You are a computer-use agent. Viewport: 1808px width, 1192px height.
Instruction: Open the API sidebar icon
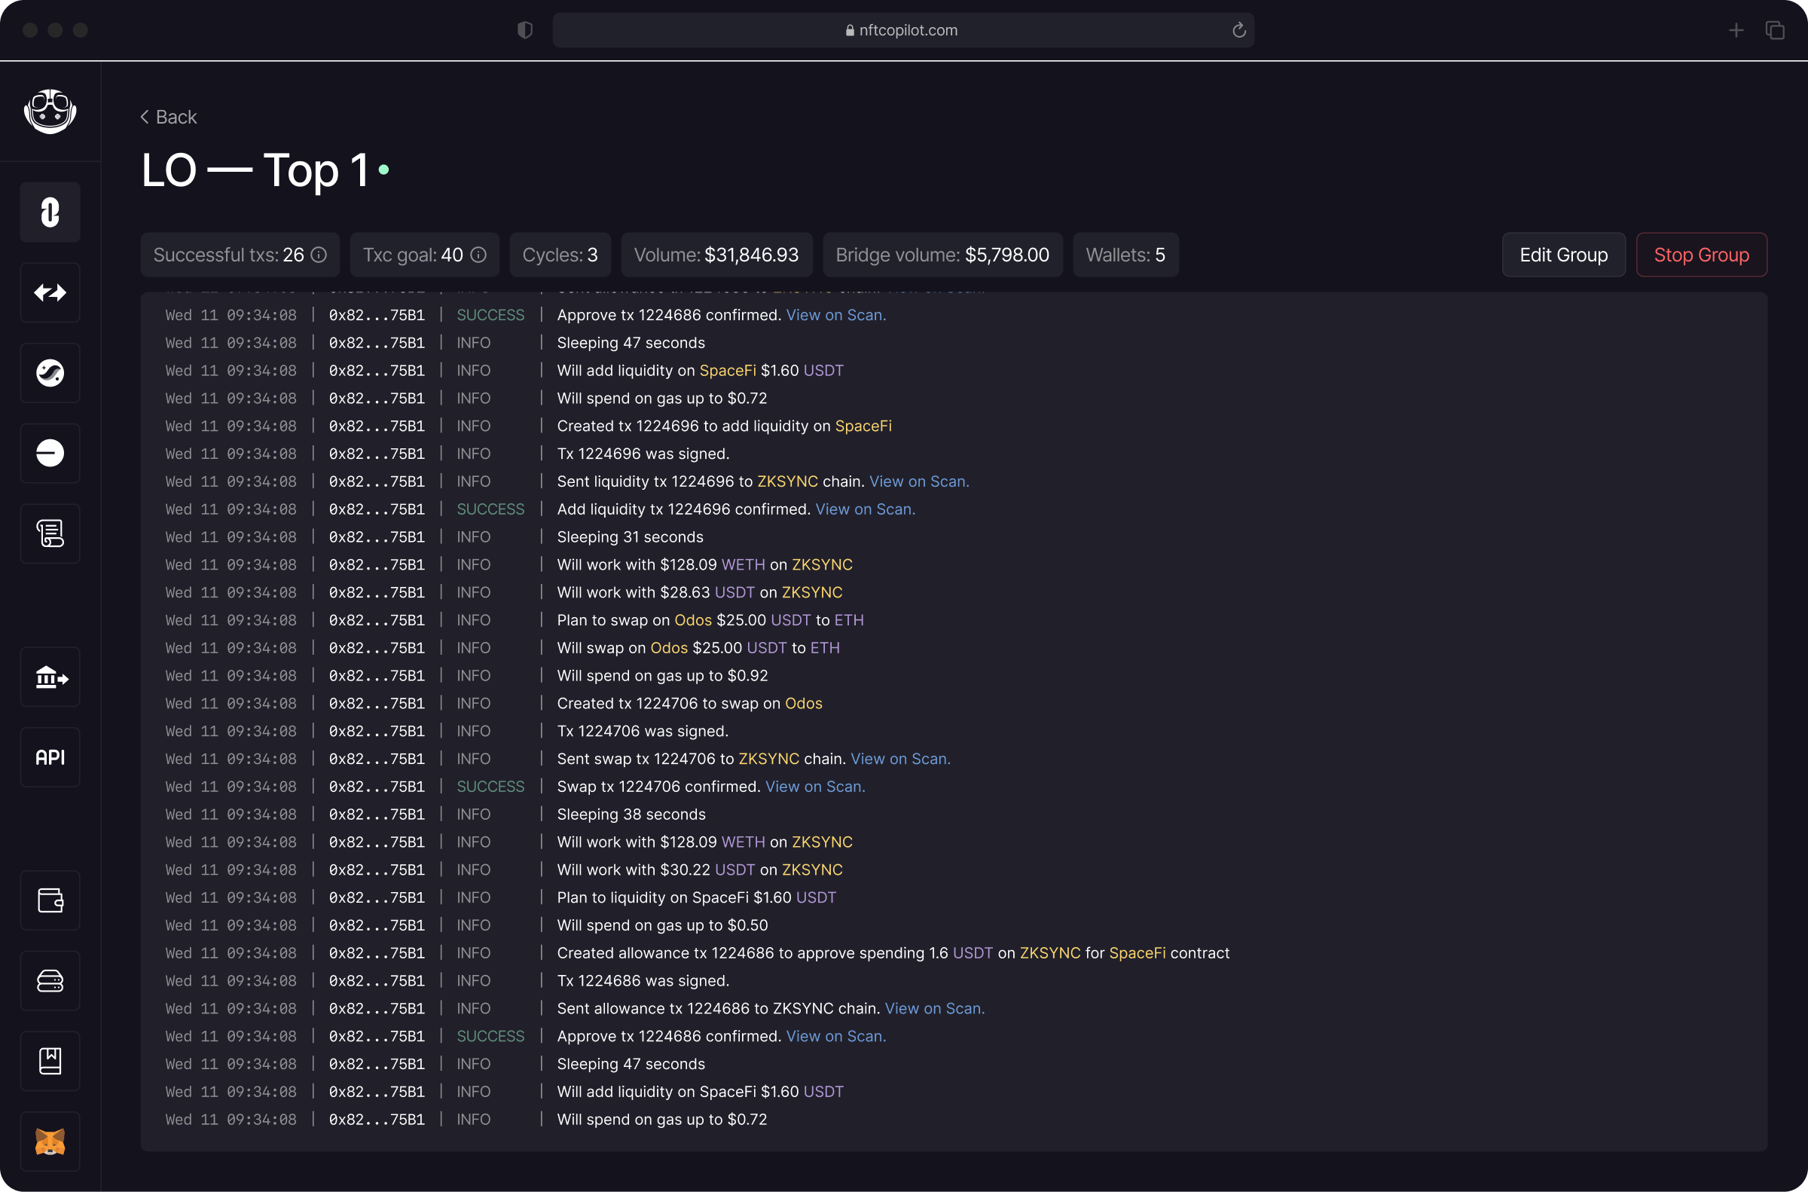[x=50, y=757]
